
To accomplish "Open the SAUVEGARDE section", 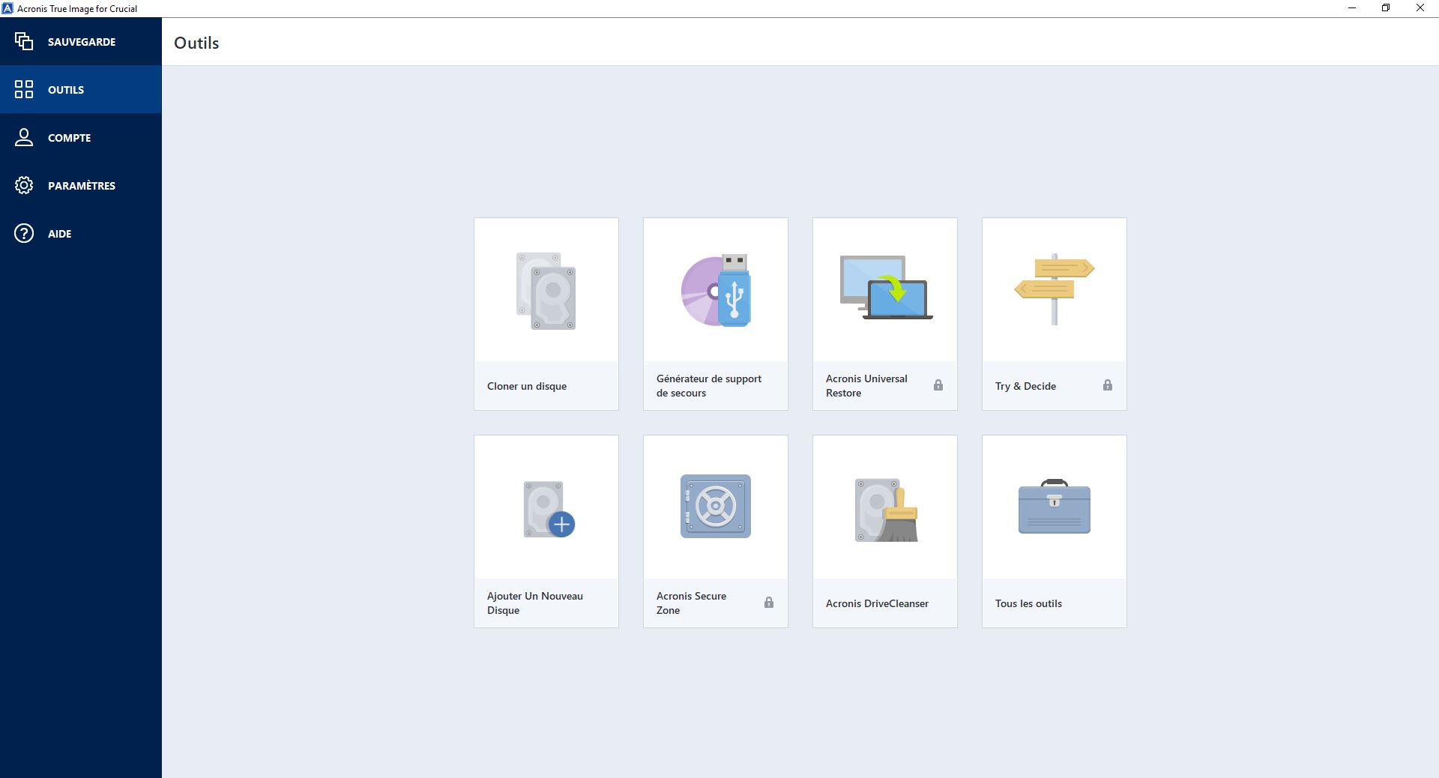I will 81,41.
